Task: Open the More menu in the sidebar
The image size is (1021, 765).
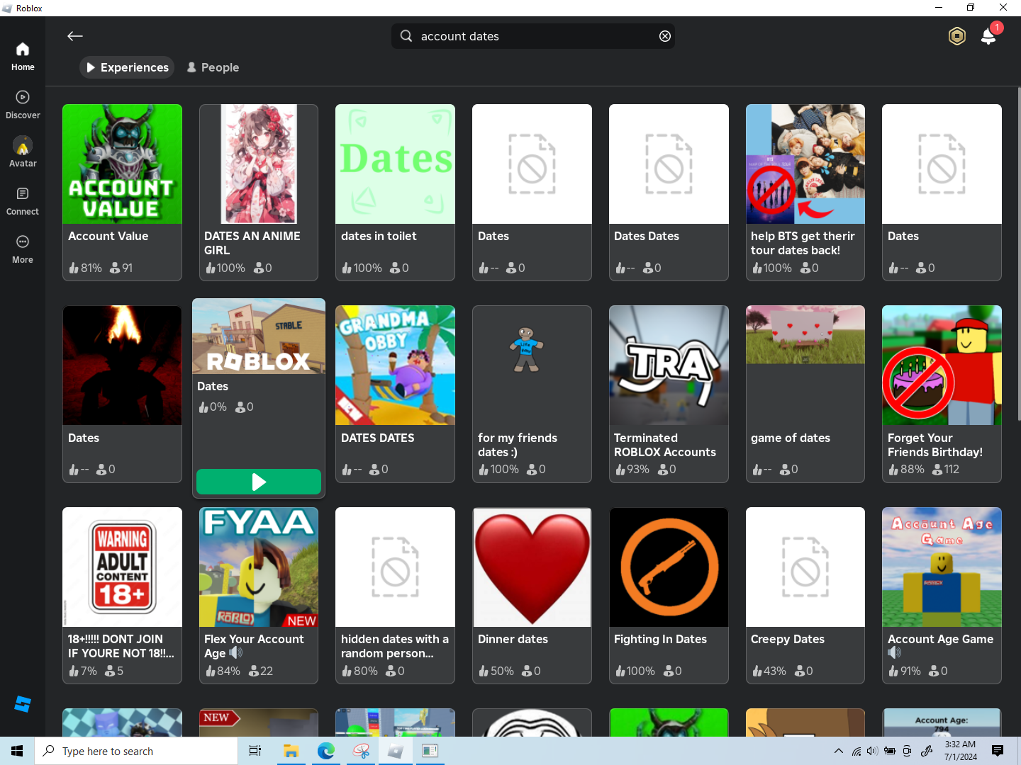Action: click(23, 249)
